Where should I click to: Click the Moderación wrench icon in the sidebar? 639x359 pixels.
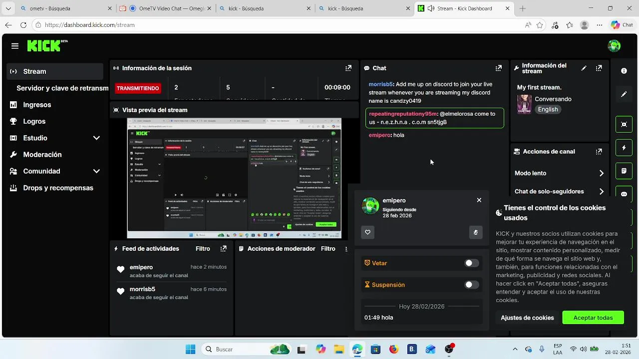13,155
